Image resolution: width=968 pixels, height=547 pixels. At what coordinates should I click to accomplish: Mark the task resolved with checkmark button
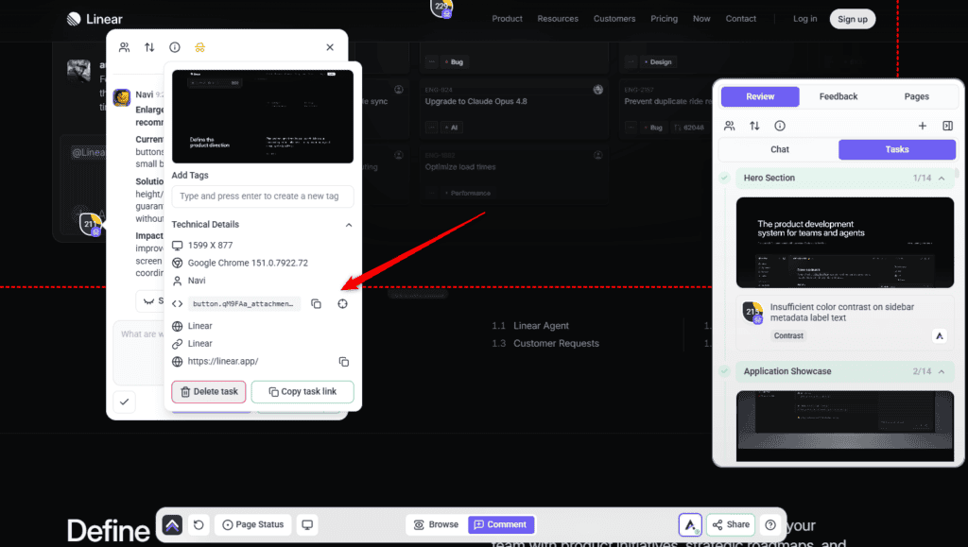124,402
